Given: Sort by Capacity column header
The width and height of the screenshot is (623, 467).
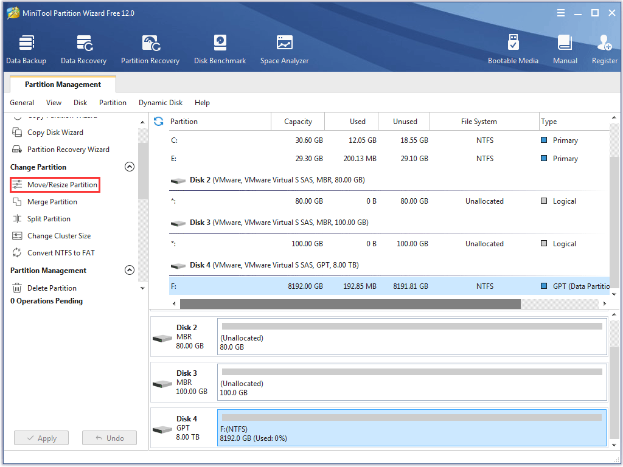Looking at the screenshot, I should tap(298, 122).
